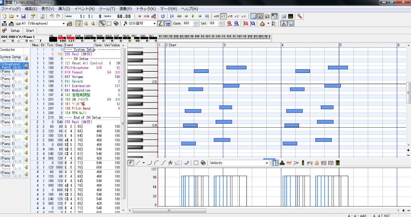Select the eraser tool in toolbar
The image size is (411, 217).
[116, 23]
